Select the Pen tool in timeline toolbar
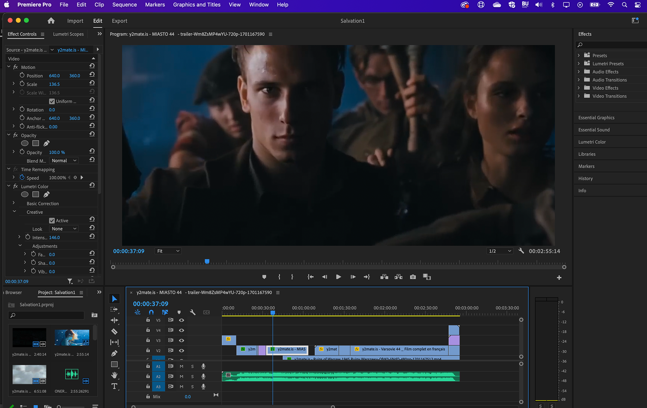The width and height of the screenshot is (647, 408). [115, 353]
